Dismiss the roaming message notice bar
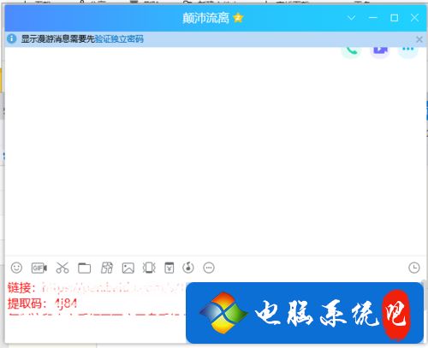 pos(419,39)
